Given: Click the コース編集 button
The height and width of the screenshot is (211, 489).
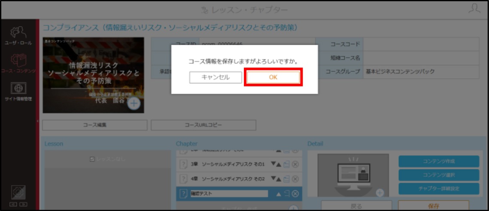Looking at the screenshot, I should point(95,125).
